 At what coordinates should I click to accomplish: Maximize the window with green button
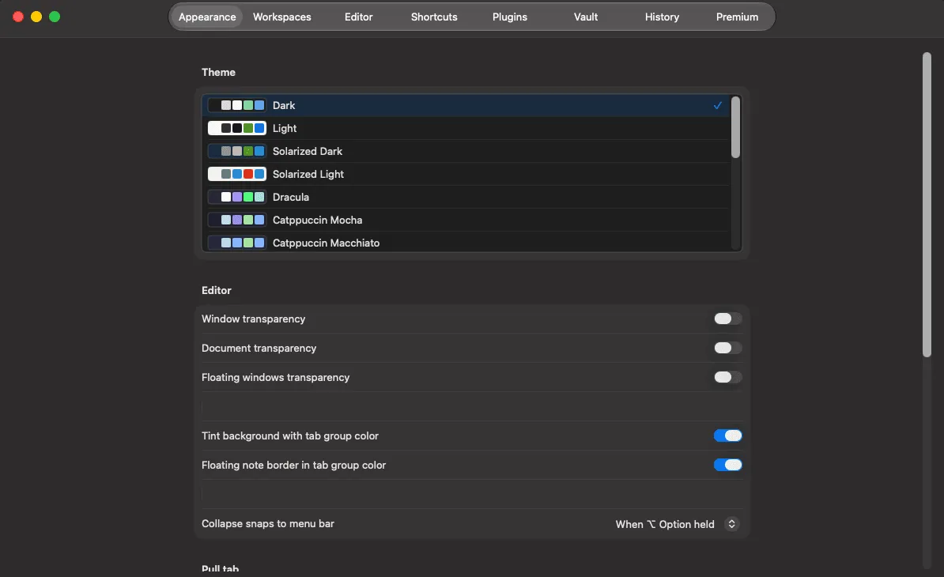pos(55,17)
